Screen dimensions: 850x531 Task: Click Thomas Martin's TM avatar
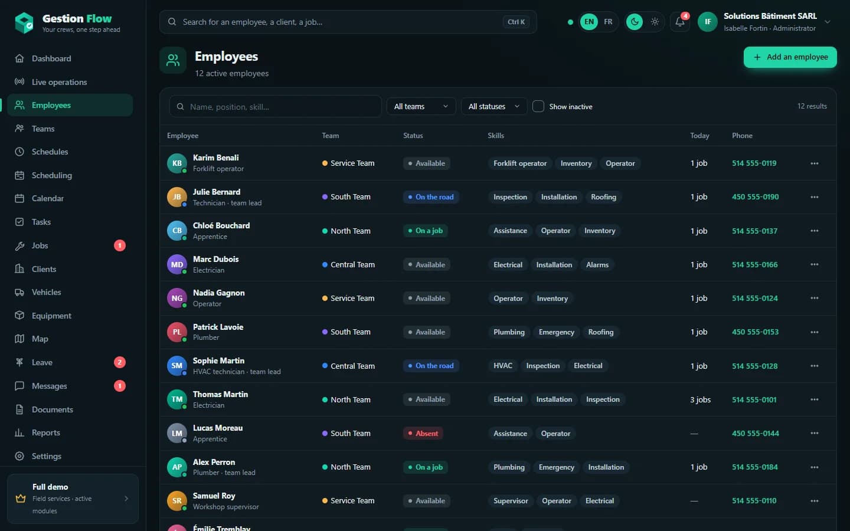[x=177, y=399]
